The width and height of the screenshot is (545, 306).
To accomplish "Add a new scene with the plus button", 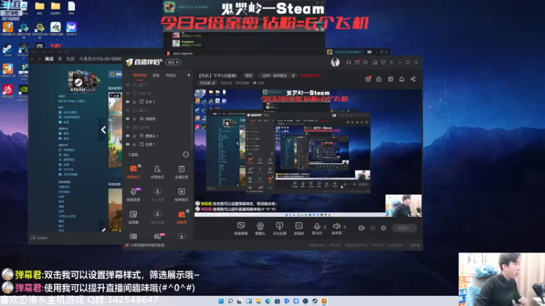I will pyautogui.click(x=189, y=75).
